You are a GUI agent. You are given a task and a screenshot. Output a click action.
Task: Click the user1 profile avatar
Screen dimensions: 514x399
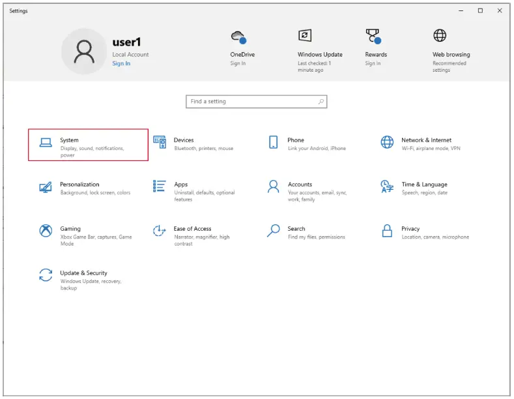pyautogui.click(x=84, y=51)
